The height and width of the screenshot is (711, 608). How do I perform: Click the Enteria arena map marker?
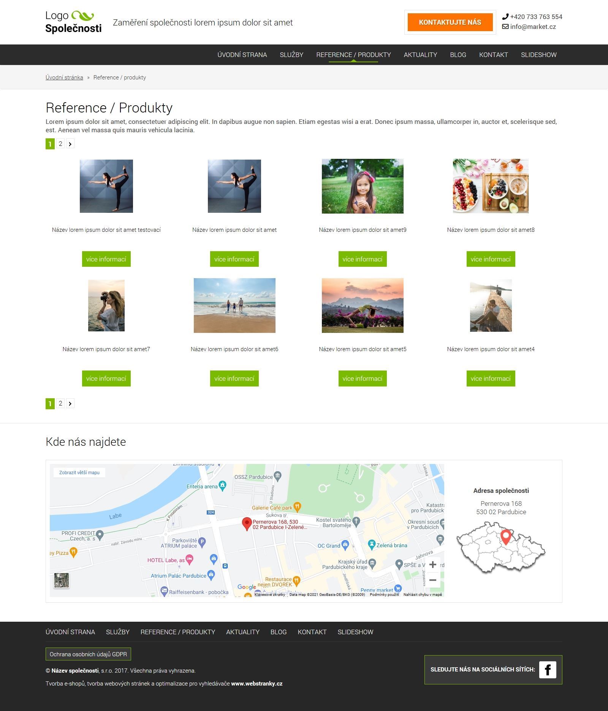(x=223, y=485)
